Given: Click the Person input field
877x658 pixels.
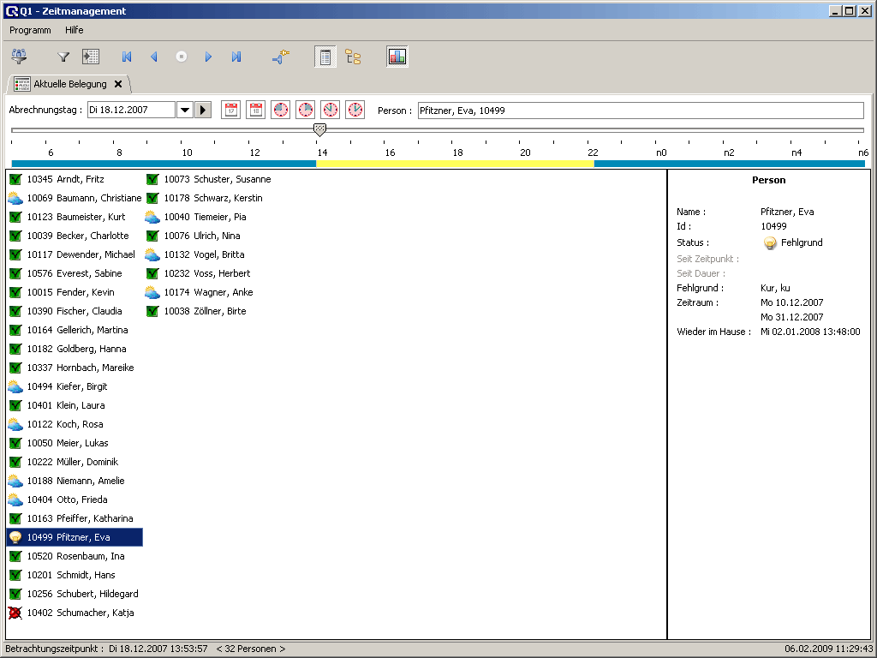Looking at the screenshot, I should (640, 111).
